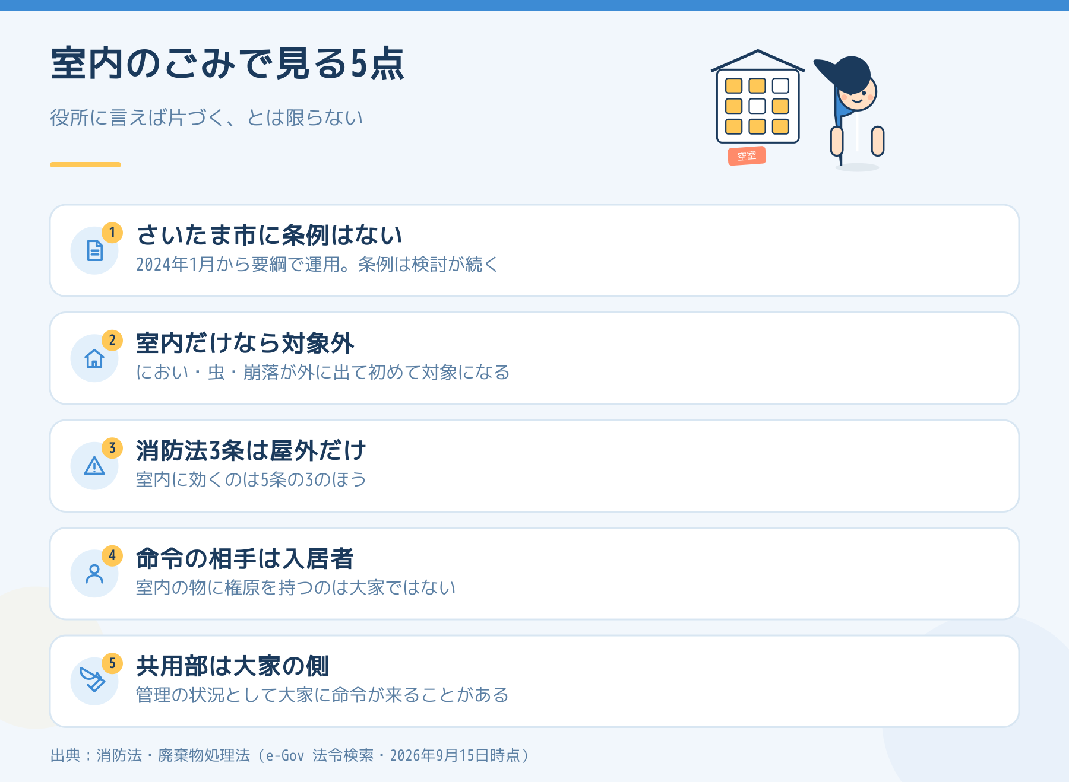
Task: Click the house icon in card 2
Action: [94, 358]
